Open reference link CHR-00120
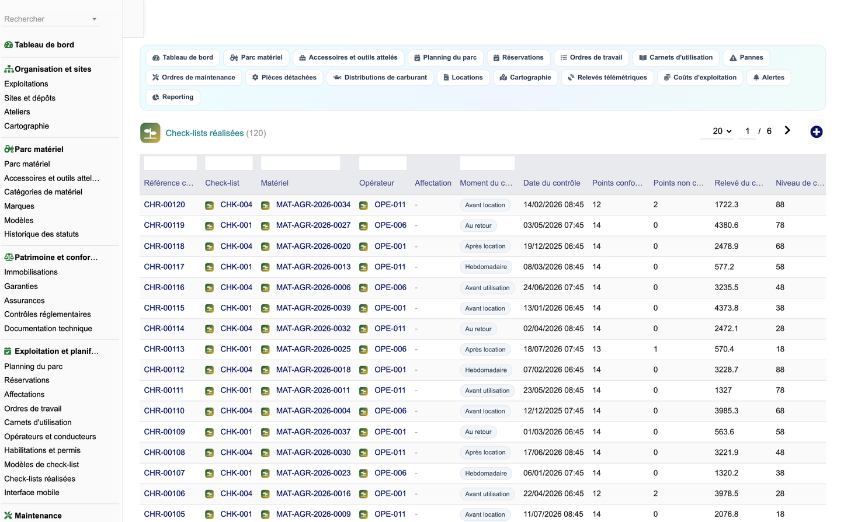The image size is (844, 522). click(x=164, y=205)
